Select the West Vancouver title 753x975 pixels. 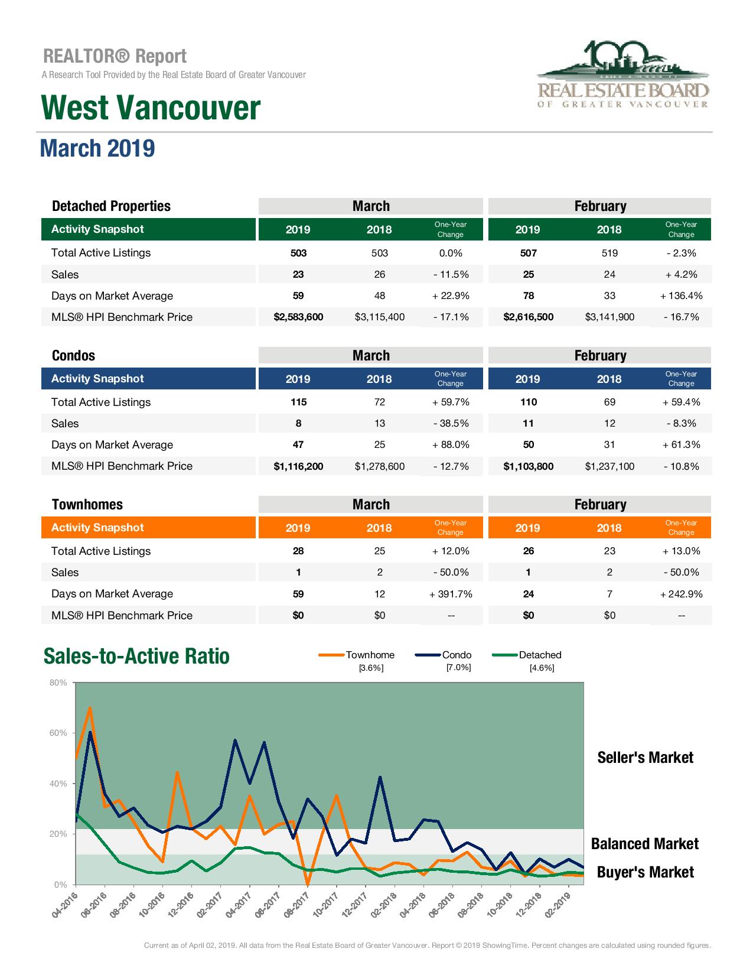(151, 108)
